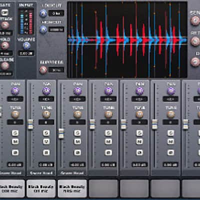Solo the first empty channel
Viewport: 200px width, 200px height.
tap(108, 133)
